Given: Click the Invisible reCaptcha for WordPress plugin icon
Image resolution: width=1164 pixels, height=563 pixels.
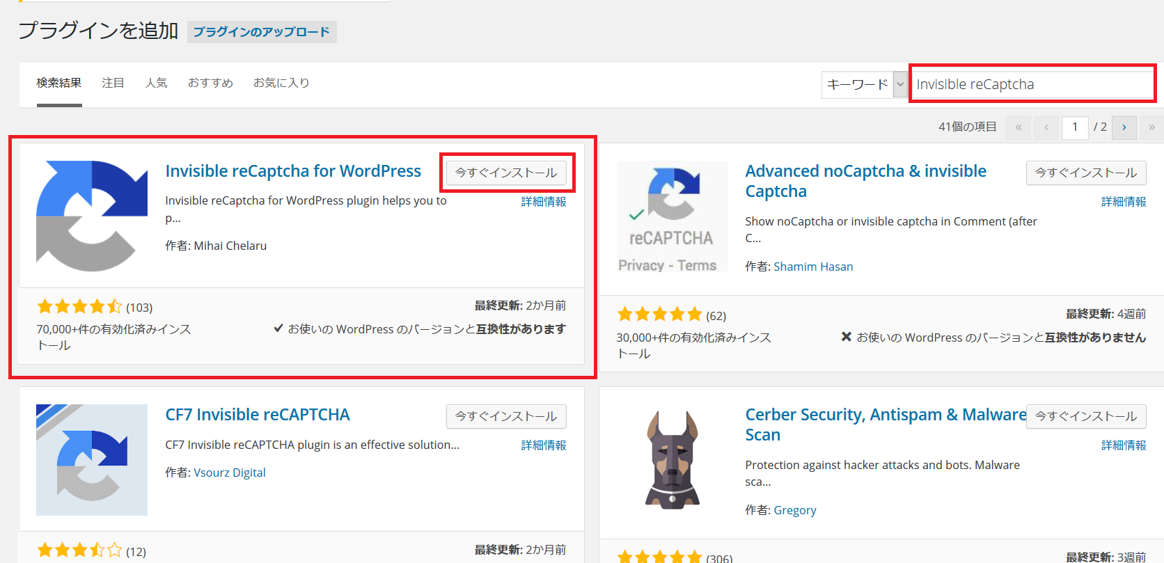Looking at the screenshot, I should pyautogui.click(x=92, y=216).
